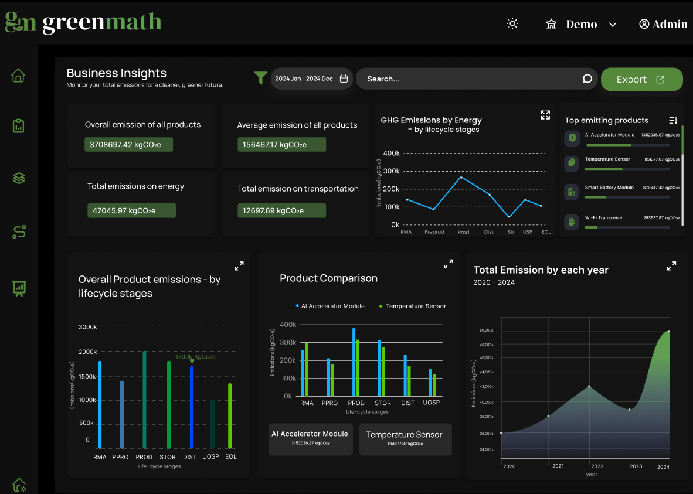Click the search magnifier icon
Screen dimensions: 693x494
[x=587, y=79]
